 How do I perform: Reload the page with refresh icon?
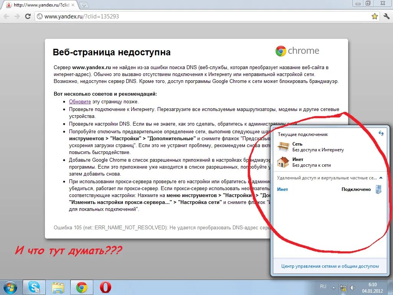pyautogui.click(x=28, y=16)
